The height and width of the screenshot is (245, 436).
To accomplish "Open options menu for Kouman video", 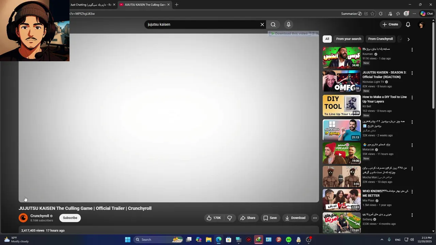I will point(412,50).
